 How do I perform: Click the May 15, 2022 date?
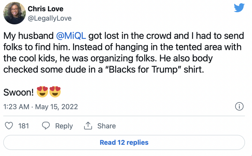(x=56, y=107)
